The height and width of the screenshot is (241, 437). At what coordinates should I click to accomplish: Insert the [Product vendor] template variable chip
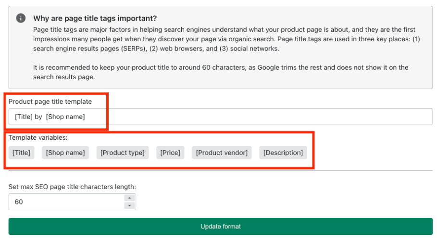click(x=222, y=153)
